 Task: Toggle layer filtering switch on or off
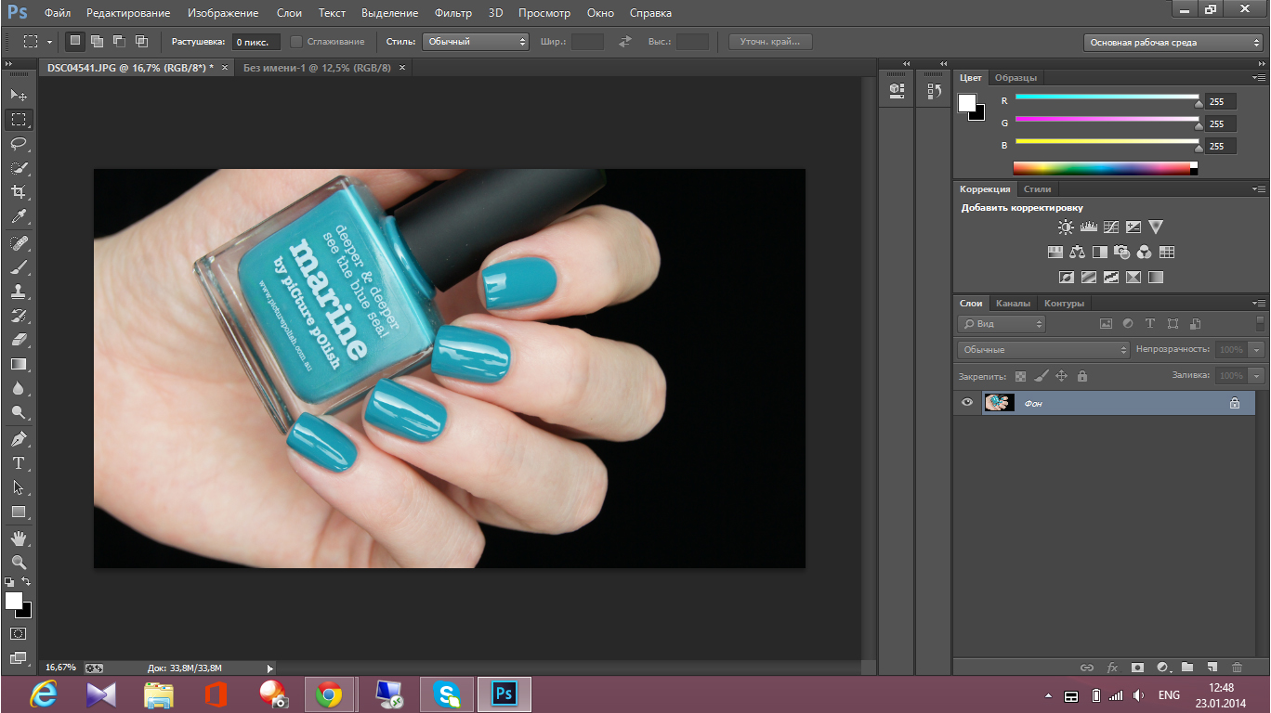(1260, 324)
